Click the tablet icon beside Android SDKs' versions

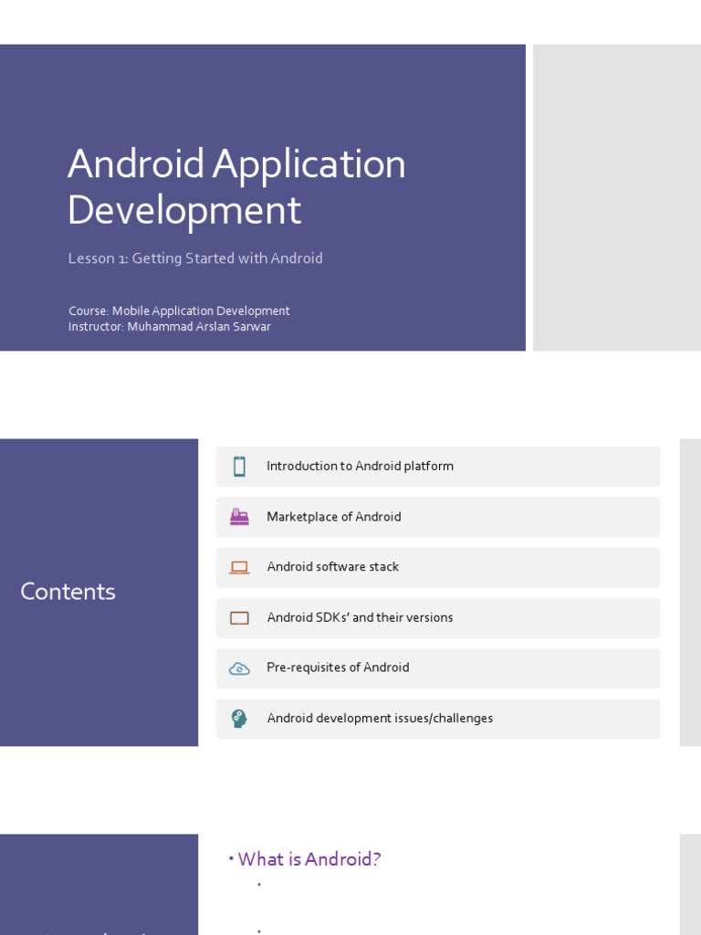[239, 618]
